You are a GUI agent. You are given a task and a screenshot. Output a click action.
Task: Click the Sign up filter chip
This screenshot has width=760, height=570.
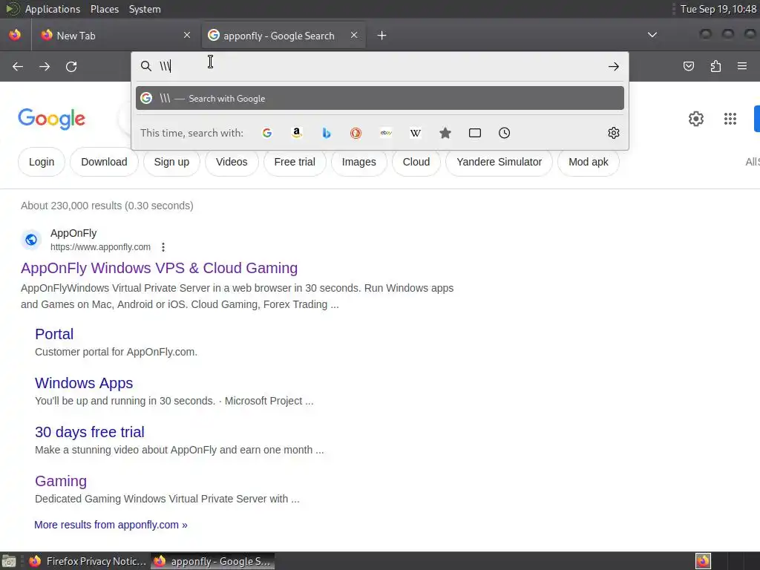click(x=171, y=162)
